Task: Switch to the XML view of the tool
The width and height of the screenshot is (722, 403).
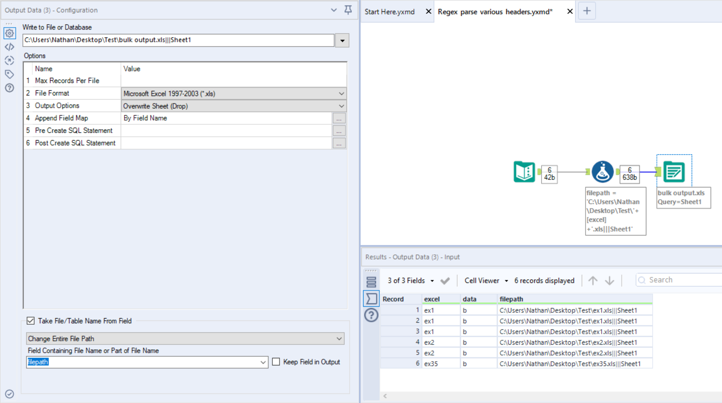Action: 10,47
